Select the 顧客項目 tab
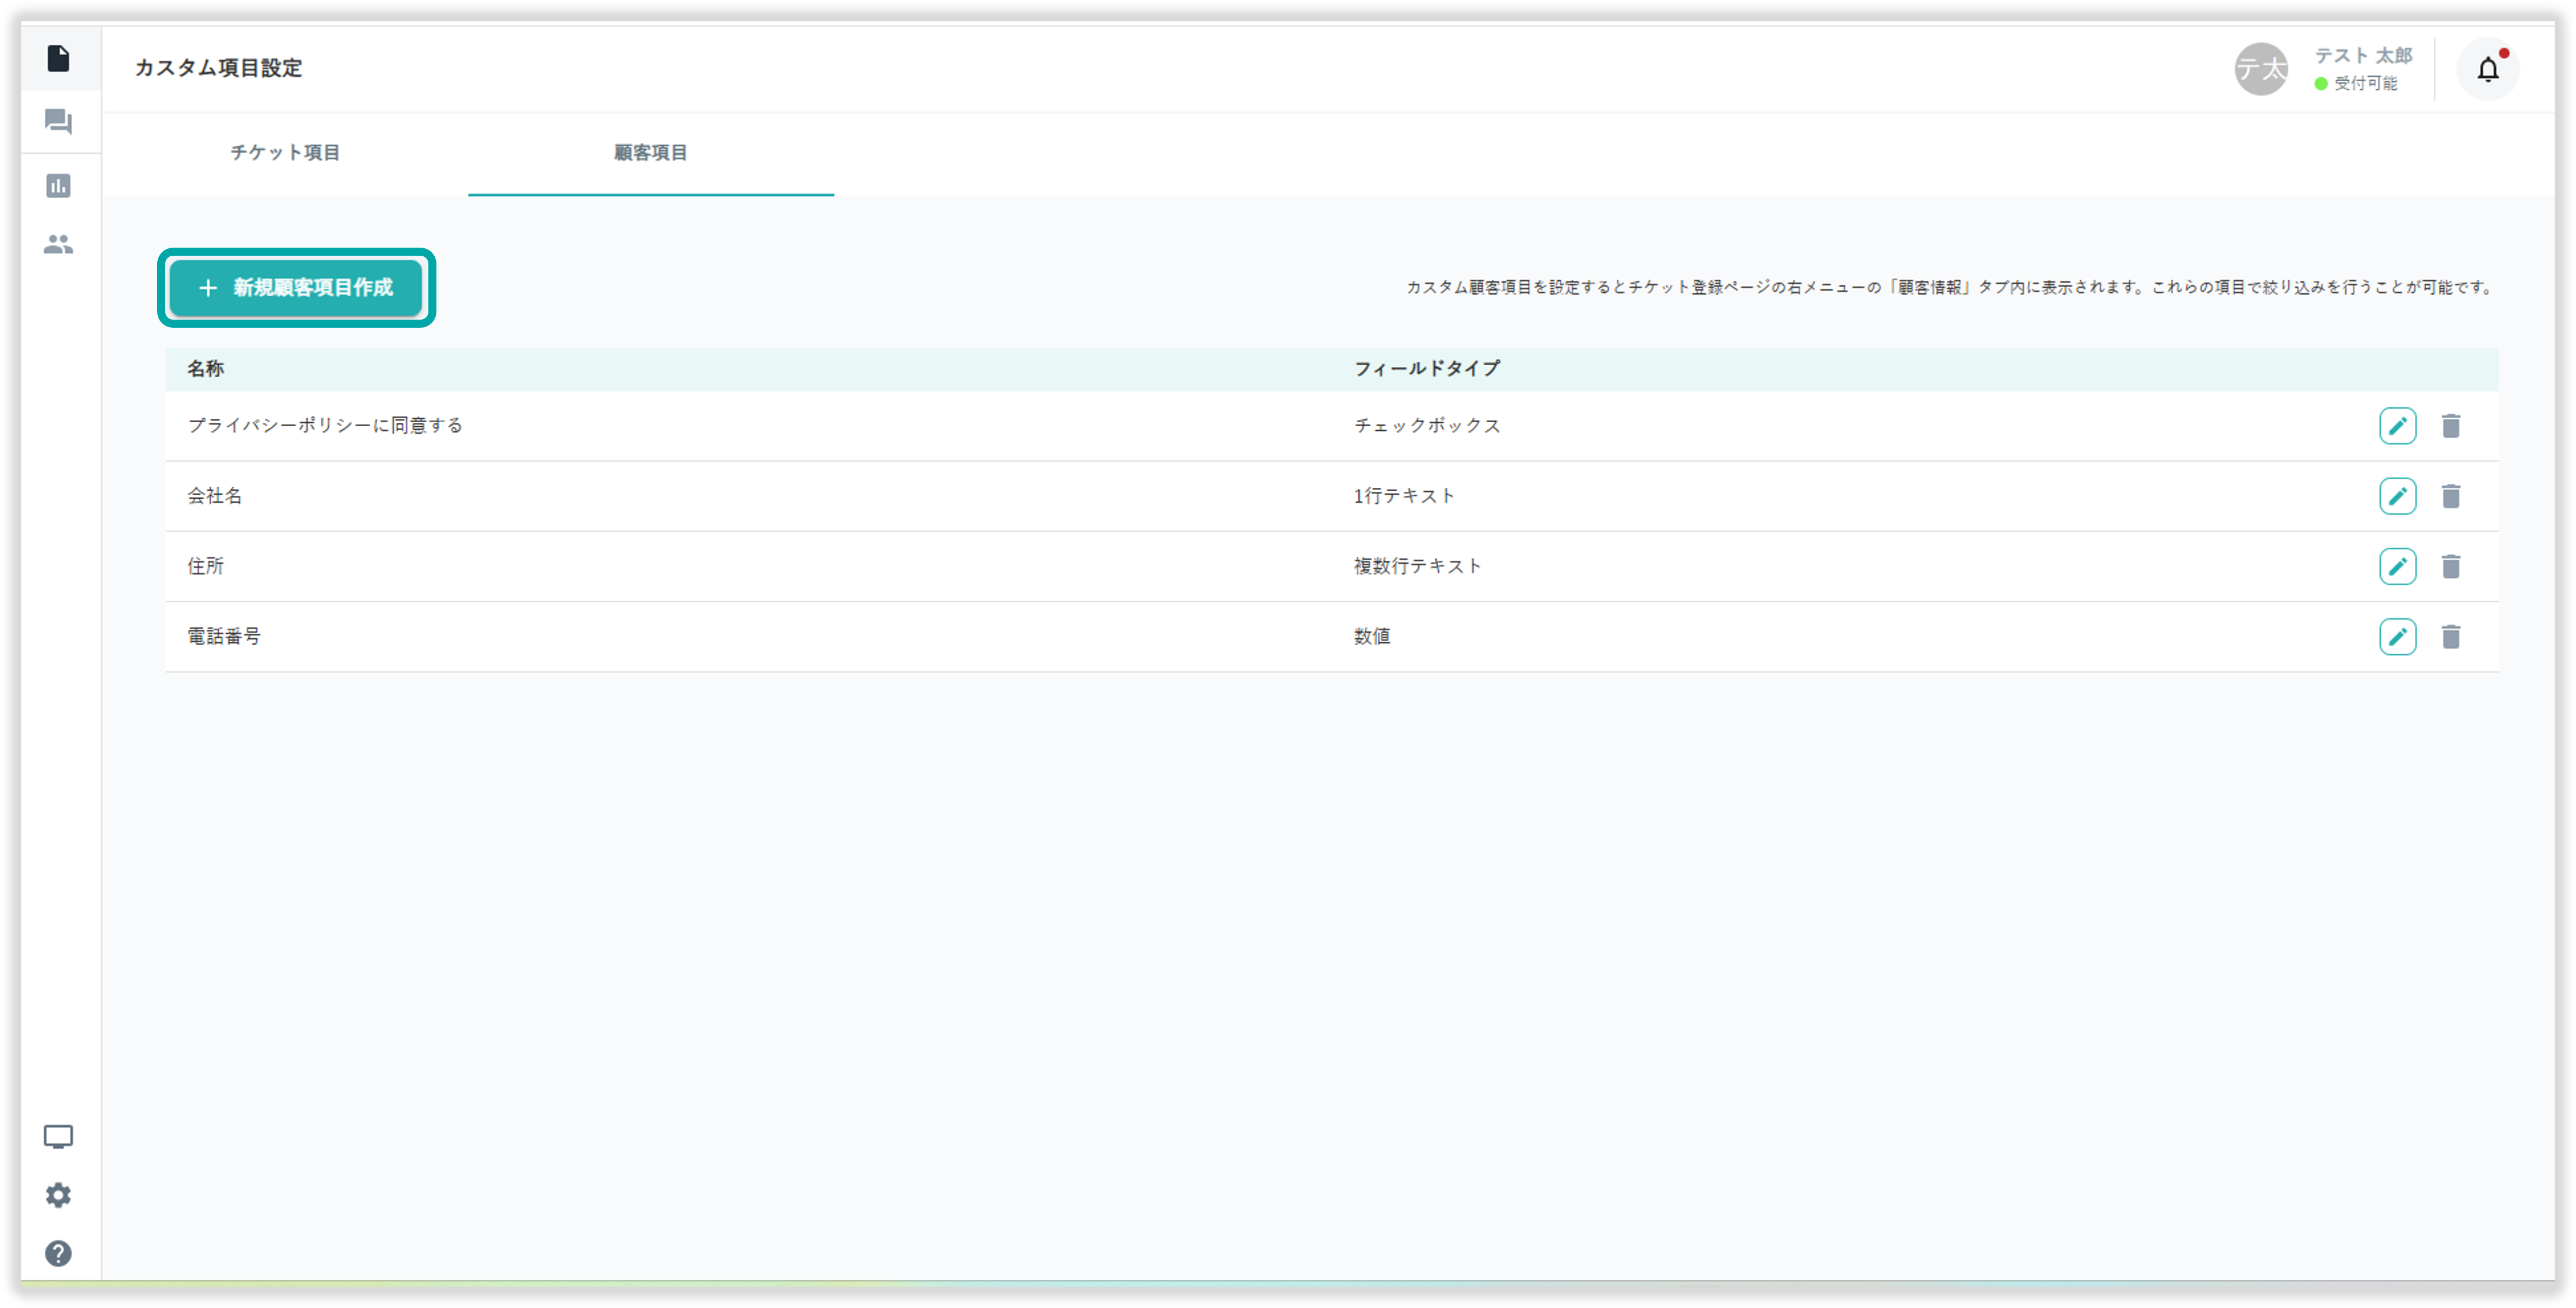 point(650,152)
